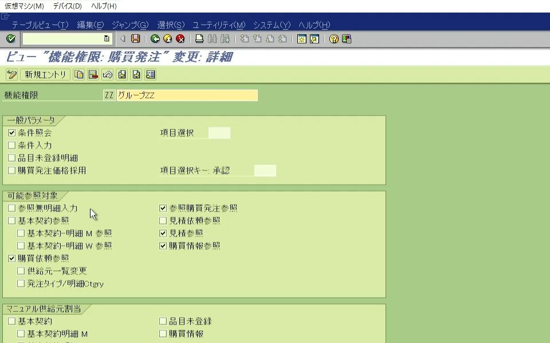The image size is (550, 343).
Task: Check the 基本契約 checkbox under マニュアル供給元割当
Action: pos(11,321)
